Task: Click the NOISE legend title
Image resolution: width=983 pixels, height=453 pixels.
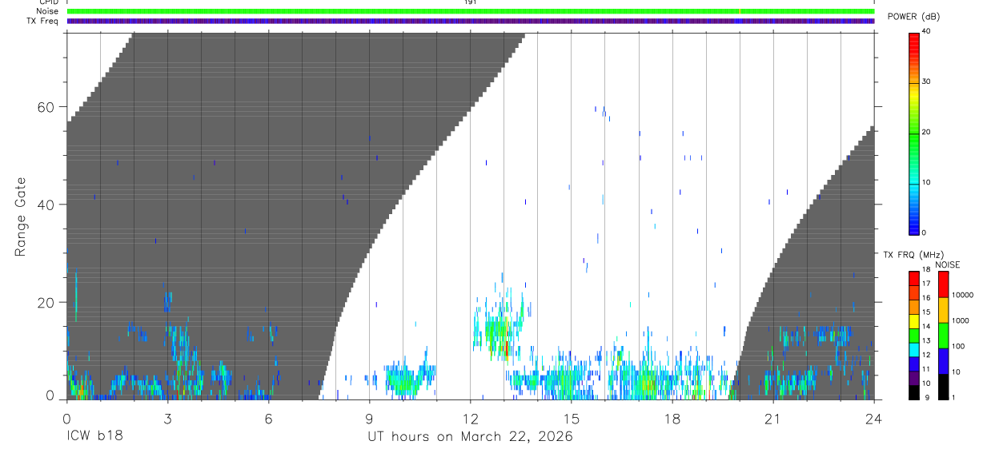Action: point(947,265)
